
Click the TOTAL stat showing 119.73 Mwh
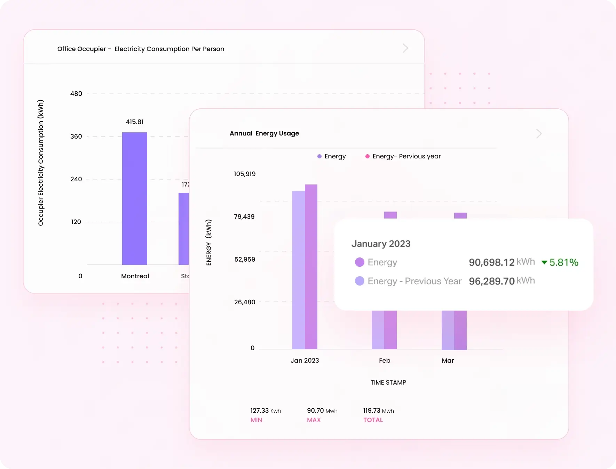378,411
